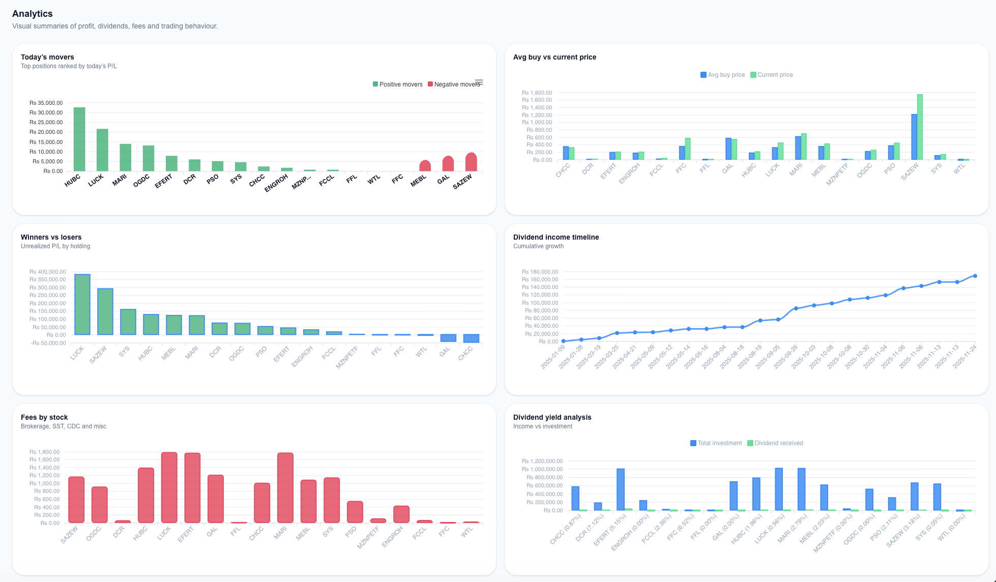
Task: Select the LUCK bar in Dividend yield analysis
Action: click(778, 488)
